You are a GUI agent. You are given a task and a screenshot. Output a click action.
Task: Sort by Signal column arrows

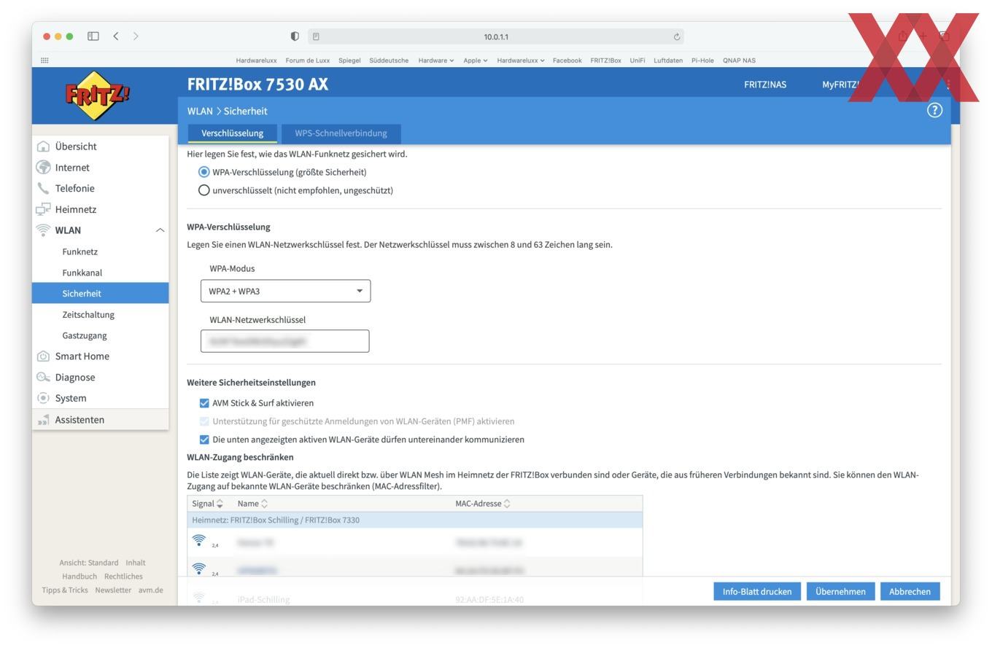220,504
